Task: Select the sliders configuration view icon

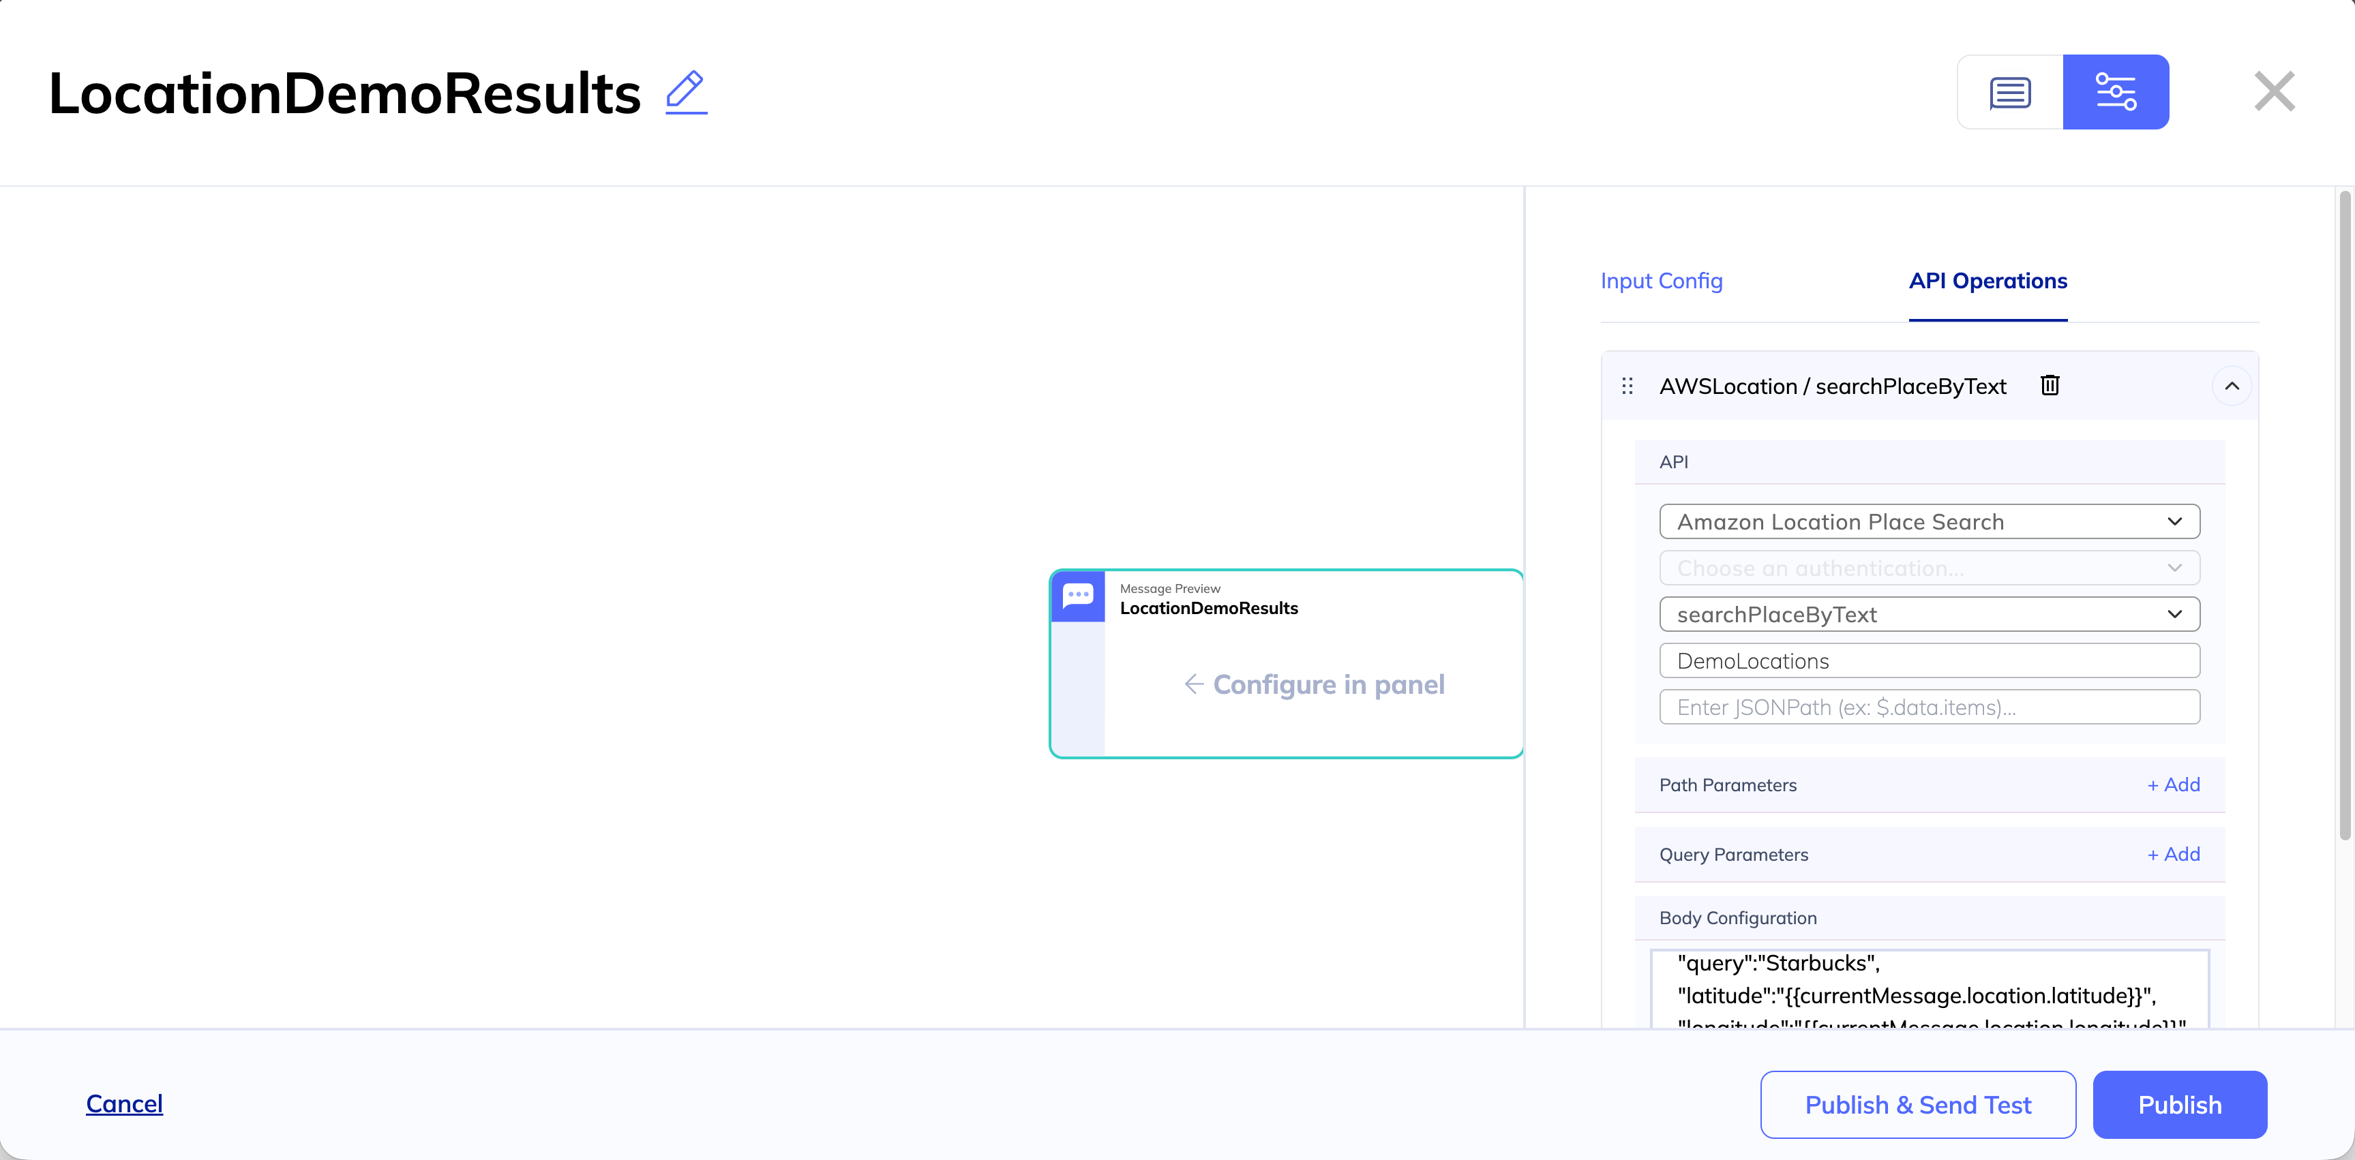Action: click(2116, 92)
